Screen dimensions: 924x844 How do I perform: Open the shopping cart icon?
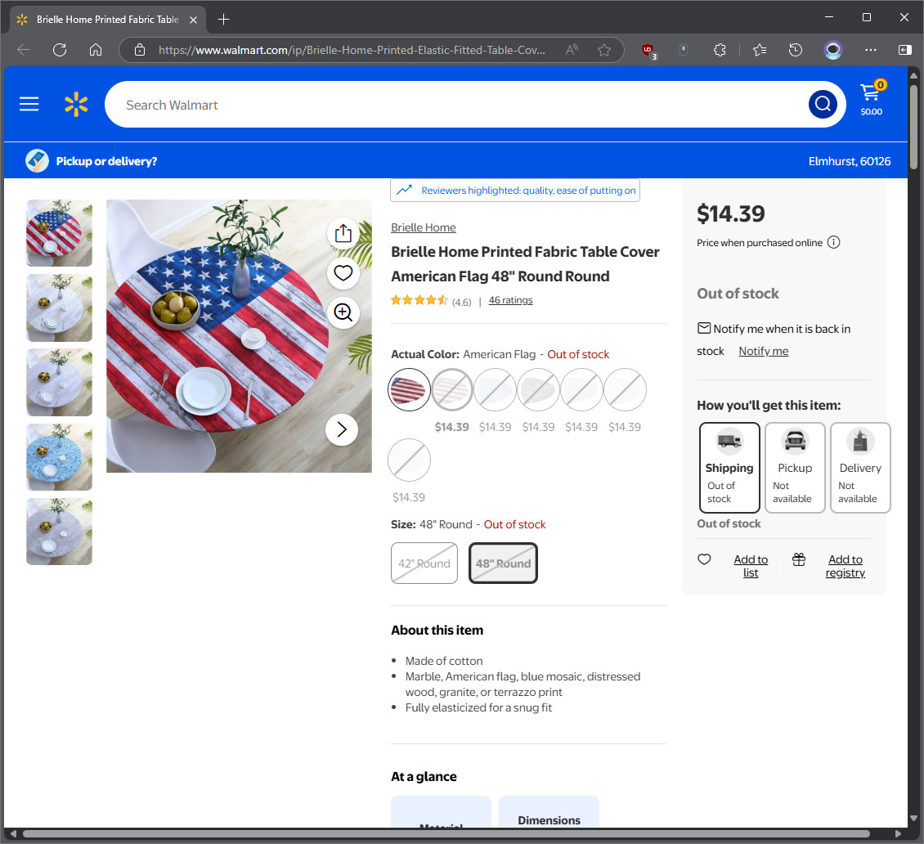[x=872, y=99]
